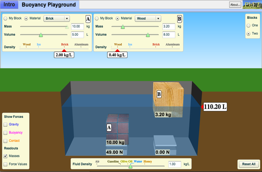Viewport: 262px width, 172px height.
Task: Click the scale reading 49.00 N
Action: 114,152
